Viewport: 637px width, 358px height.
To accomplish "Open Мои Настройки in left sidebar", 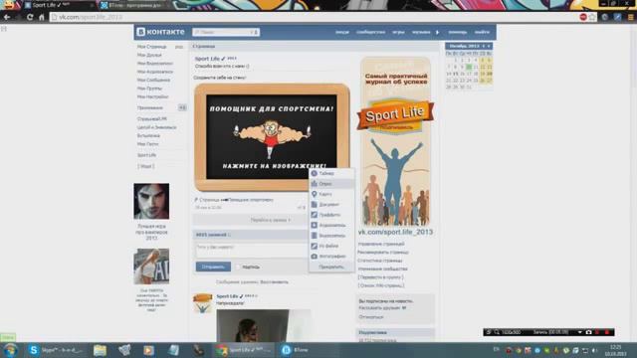I will coord(152,97).
